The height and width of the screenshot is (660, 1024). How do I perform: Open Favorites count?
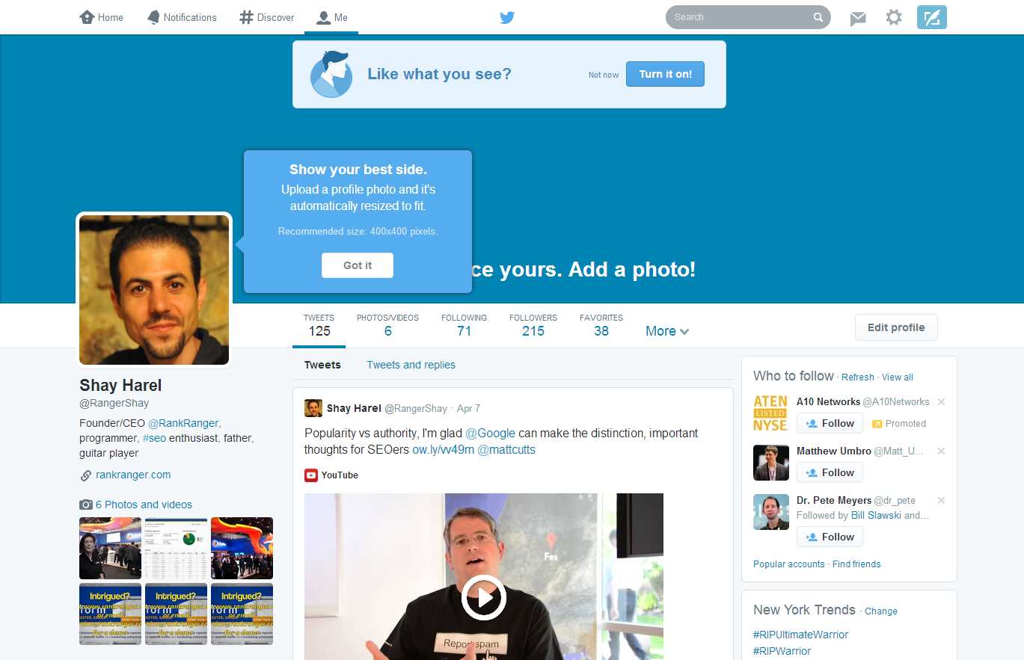pos(601,326)
